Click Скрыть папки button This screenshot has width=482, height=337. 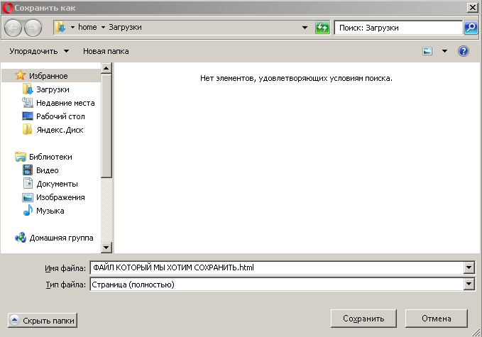pyautogui.click(x=43, y=321)
